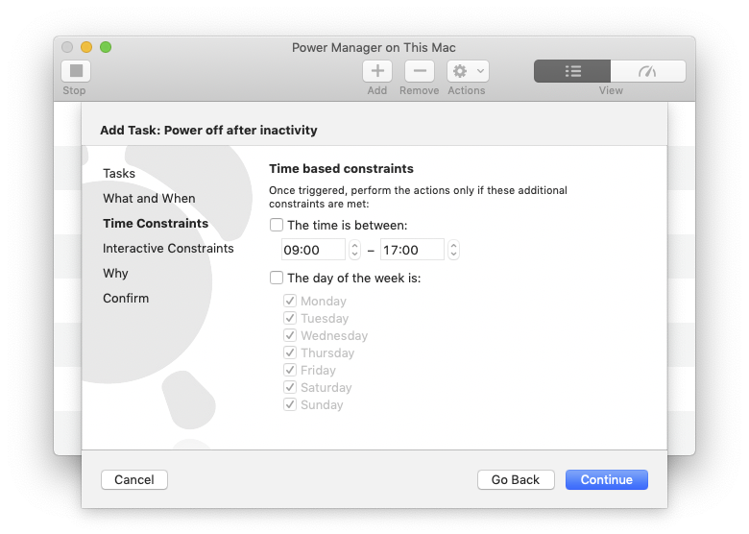
Task: Select the Tasks step in sidebar
Action: 119,174
